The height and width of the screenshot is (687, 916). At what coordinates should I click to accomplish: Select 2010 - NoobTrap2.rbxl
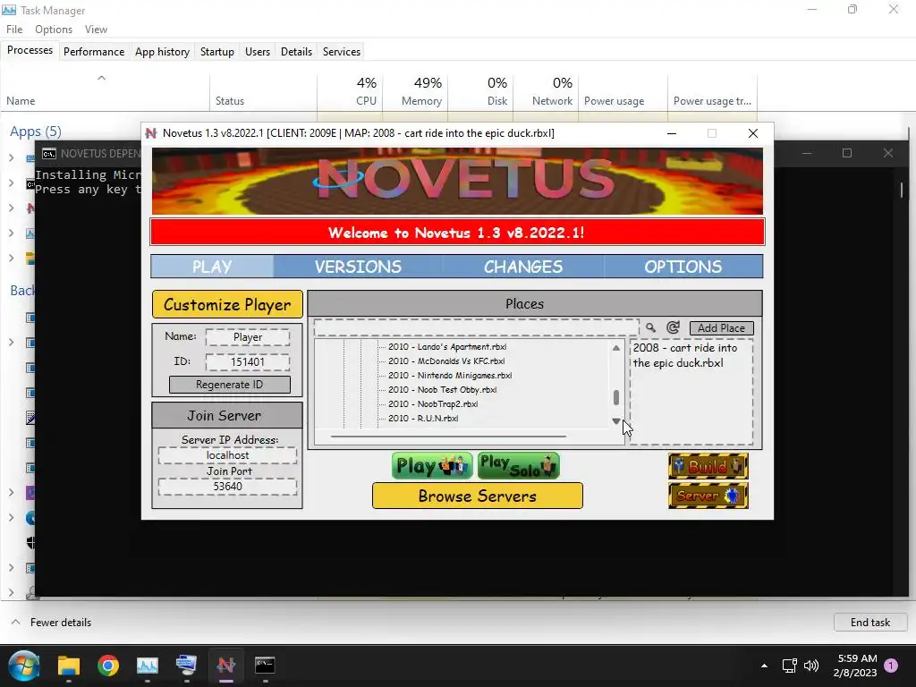pyautogui.click(x=433, y=403)
